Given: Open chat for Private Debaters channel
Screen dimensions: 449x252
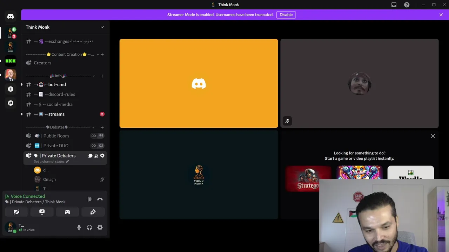Looking at the screenshot, I should point(90,156).
